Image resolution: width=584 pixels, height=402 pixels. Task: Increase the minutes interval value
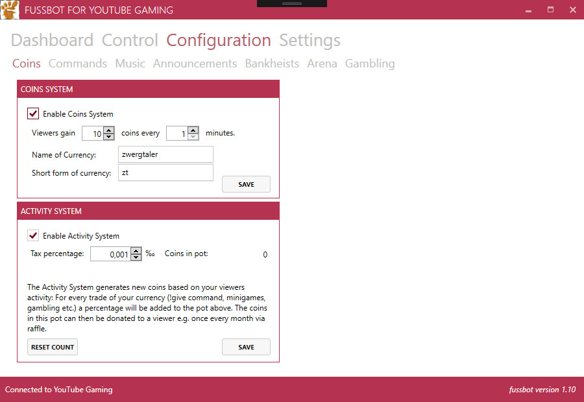pyautogui.click(x=193, y=130)
